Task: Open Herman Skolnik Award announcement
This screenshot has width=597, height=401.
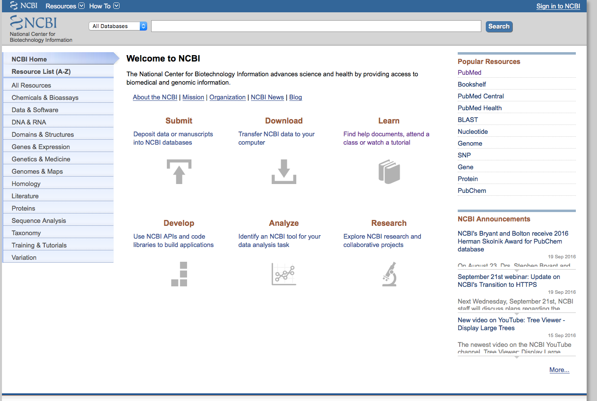Action: (x=513, y=241)
